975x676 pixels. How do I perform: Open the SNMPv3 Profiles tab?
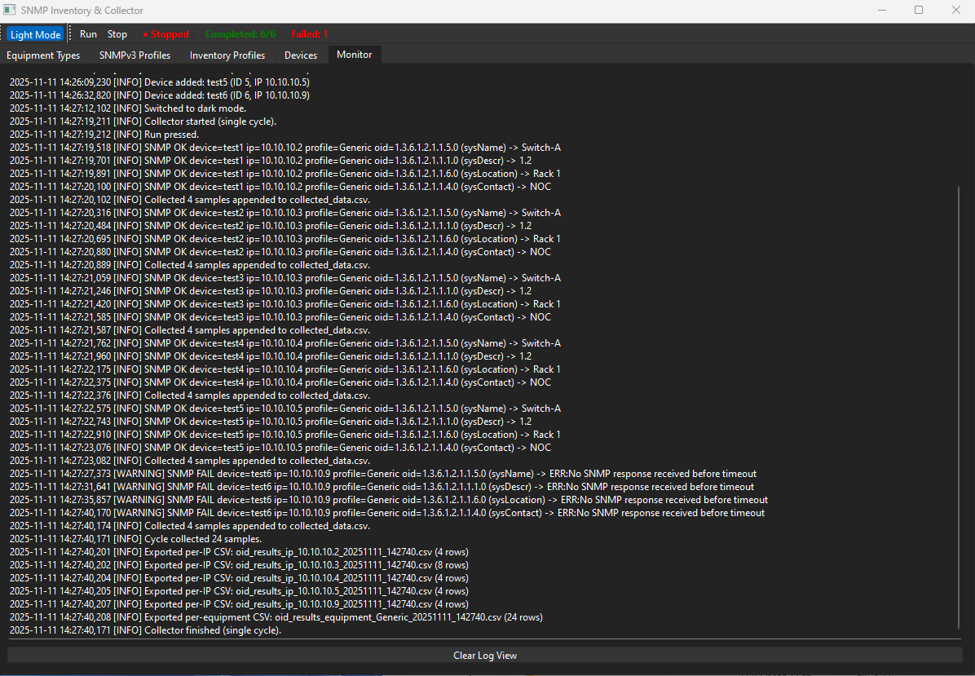pyautogui.click(x=134, y=55)
